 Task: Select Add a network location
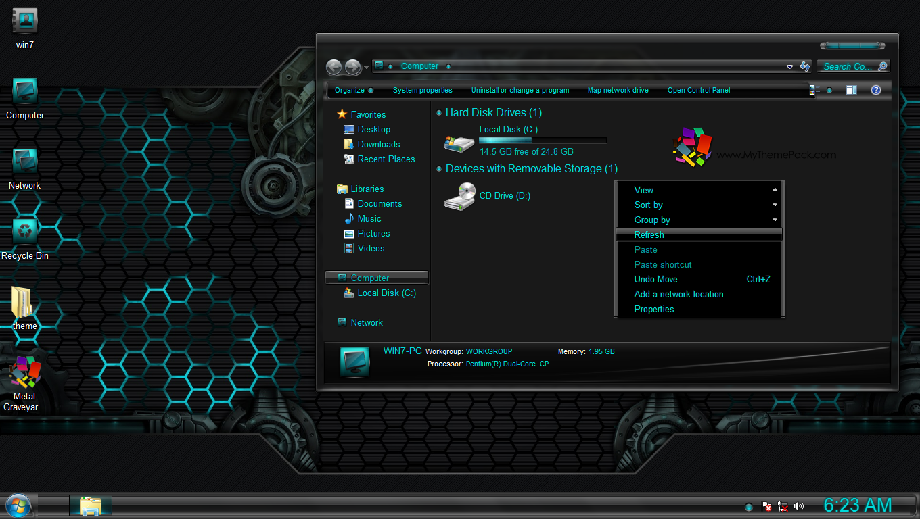[x=699, y=294]
